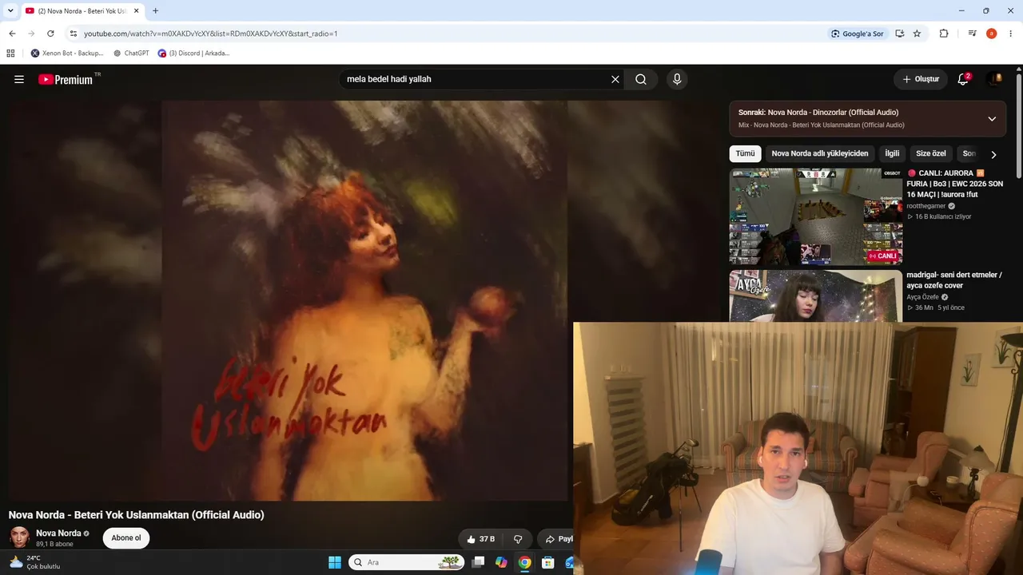Click the address bar URL
The height and width of the screenshot is (575, 1023).
tap(211, 34)
